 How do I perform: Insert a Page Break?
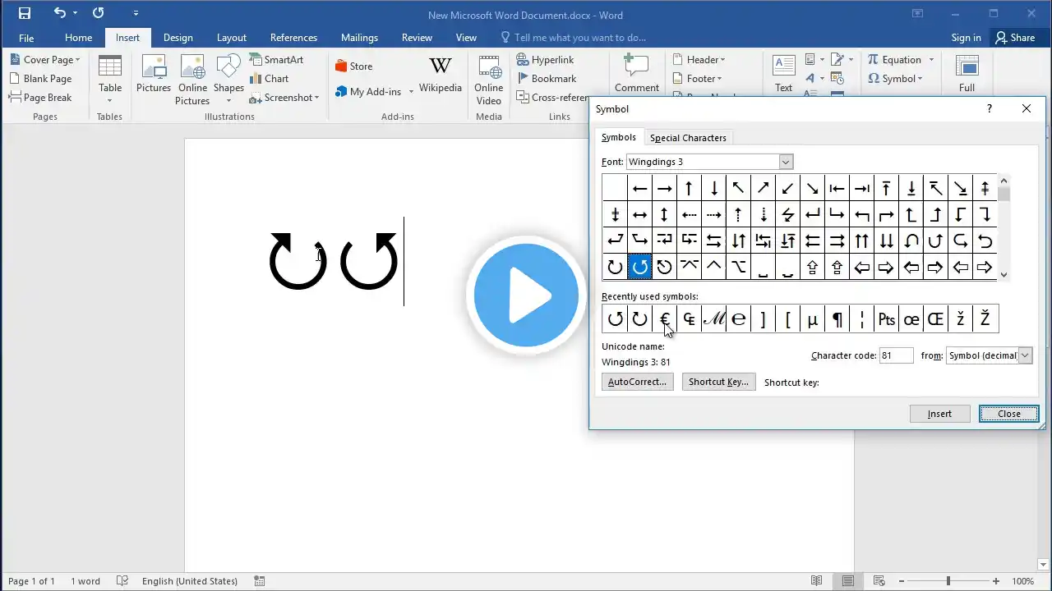[x=41, y=98]
